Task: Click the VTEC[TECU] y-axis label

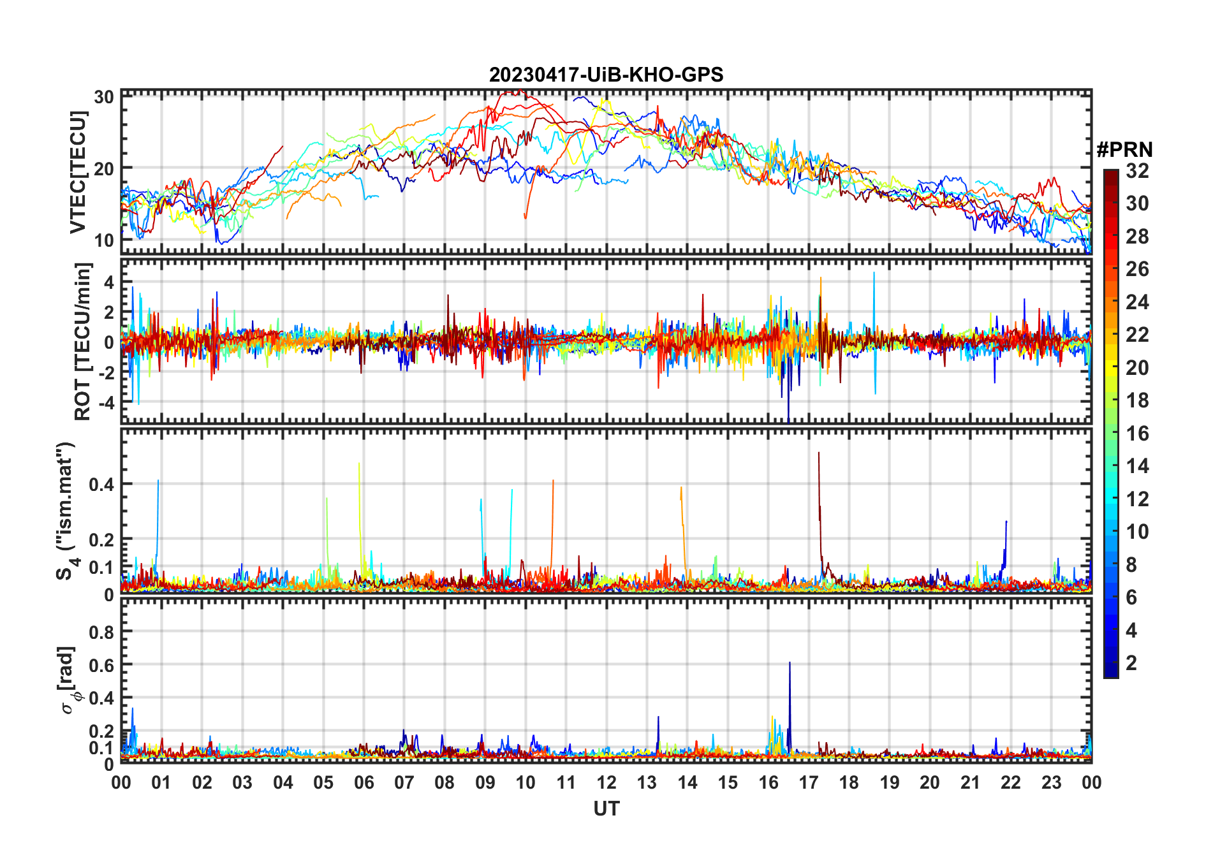Action: pos(78,172)
